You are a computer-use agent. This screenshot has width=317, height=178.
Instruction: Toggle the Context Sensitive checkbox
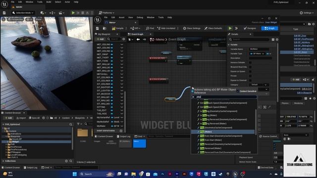238,91
